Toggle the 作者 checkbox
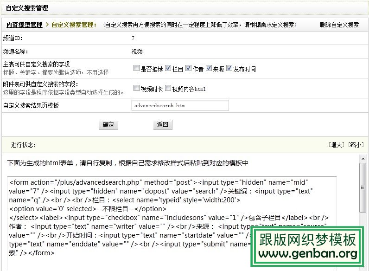 pyautogui.click(x=188, y=69)
